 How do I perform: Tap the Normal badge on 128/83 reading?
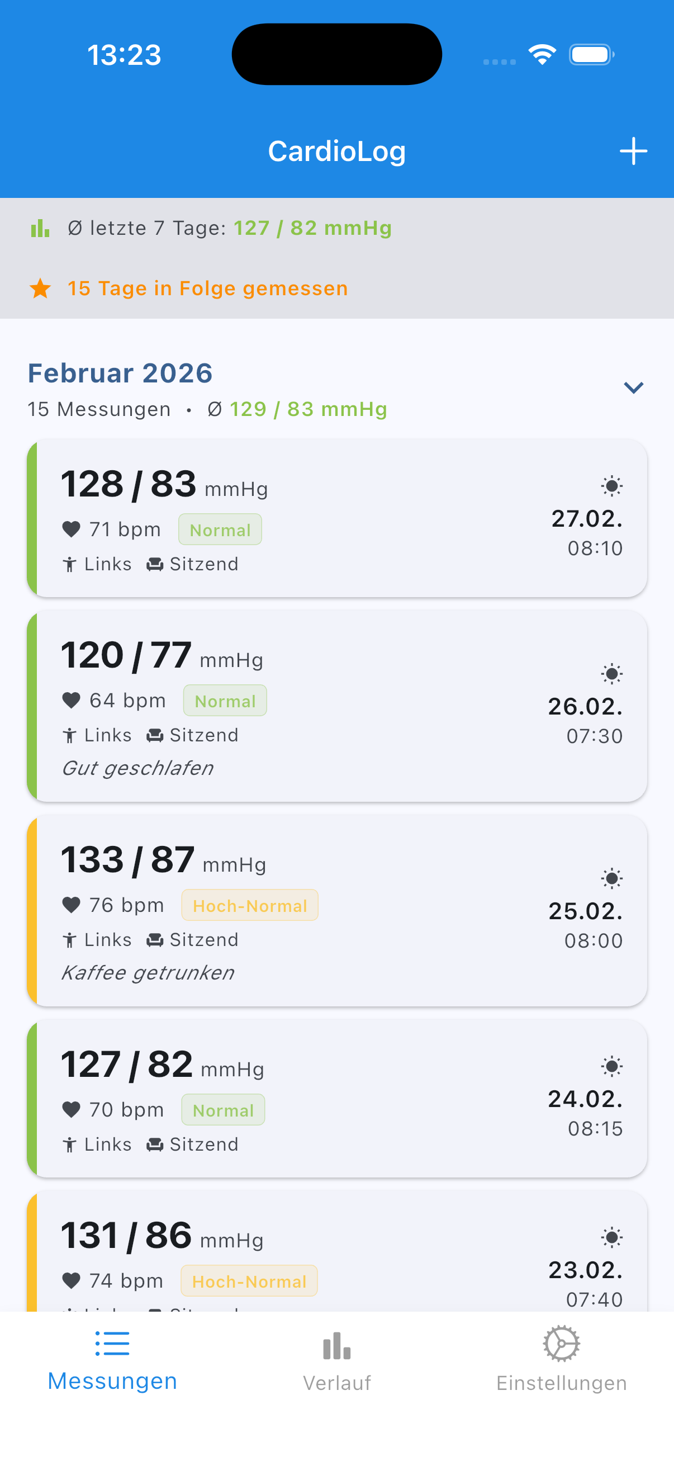[220, 530]
